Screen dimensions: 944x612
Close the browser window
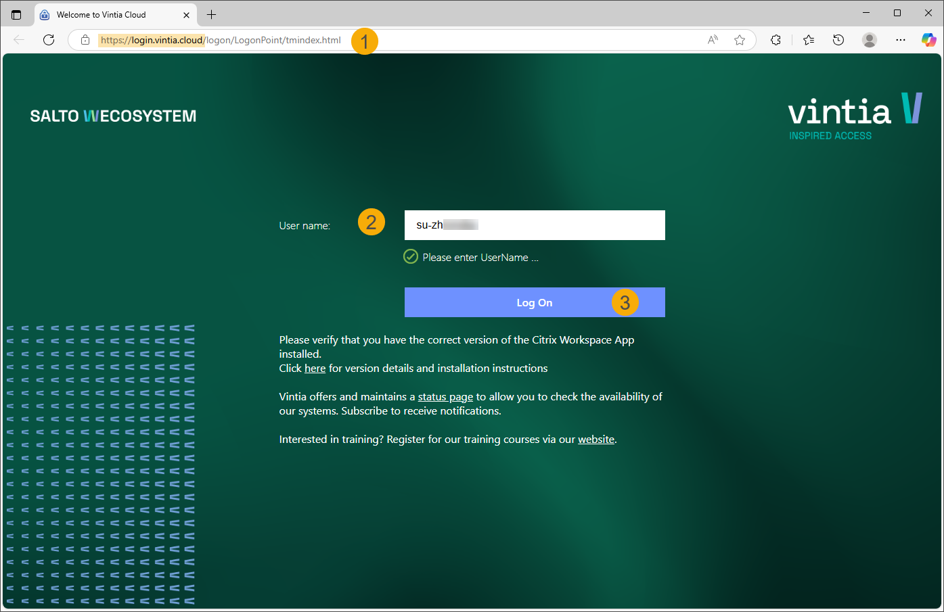pyautogui.click(x=928, y=13)
